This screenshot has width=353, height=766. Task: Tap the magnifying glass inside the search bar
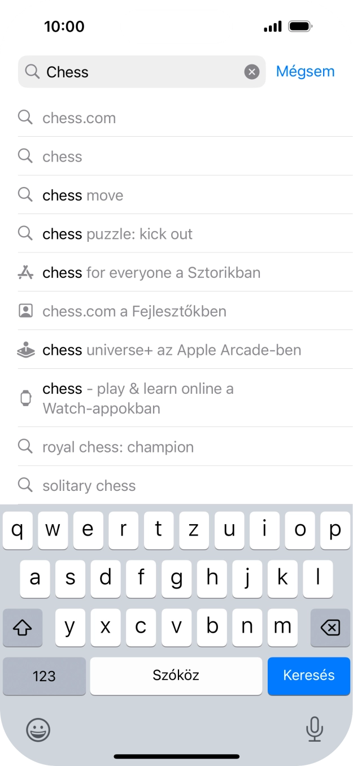32,72
